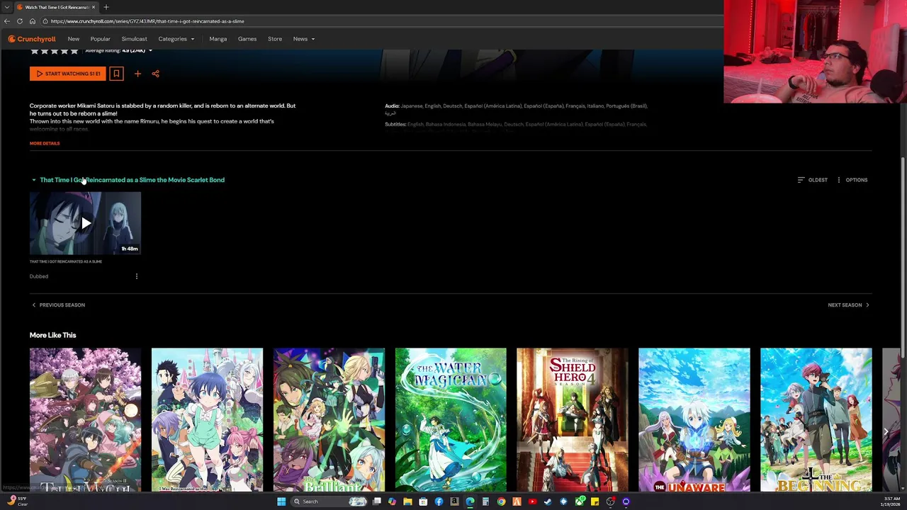The height and width of the screenshot is (510, 907).
Task: Open the season Options menu
Action: tap(851, 180)
